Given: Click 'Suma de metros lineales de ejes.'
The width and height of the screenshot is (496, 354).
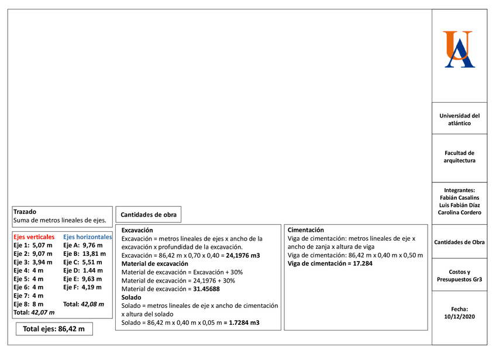Looking at the screenshot, I should [x=60, y=220].
